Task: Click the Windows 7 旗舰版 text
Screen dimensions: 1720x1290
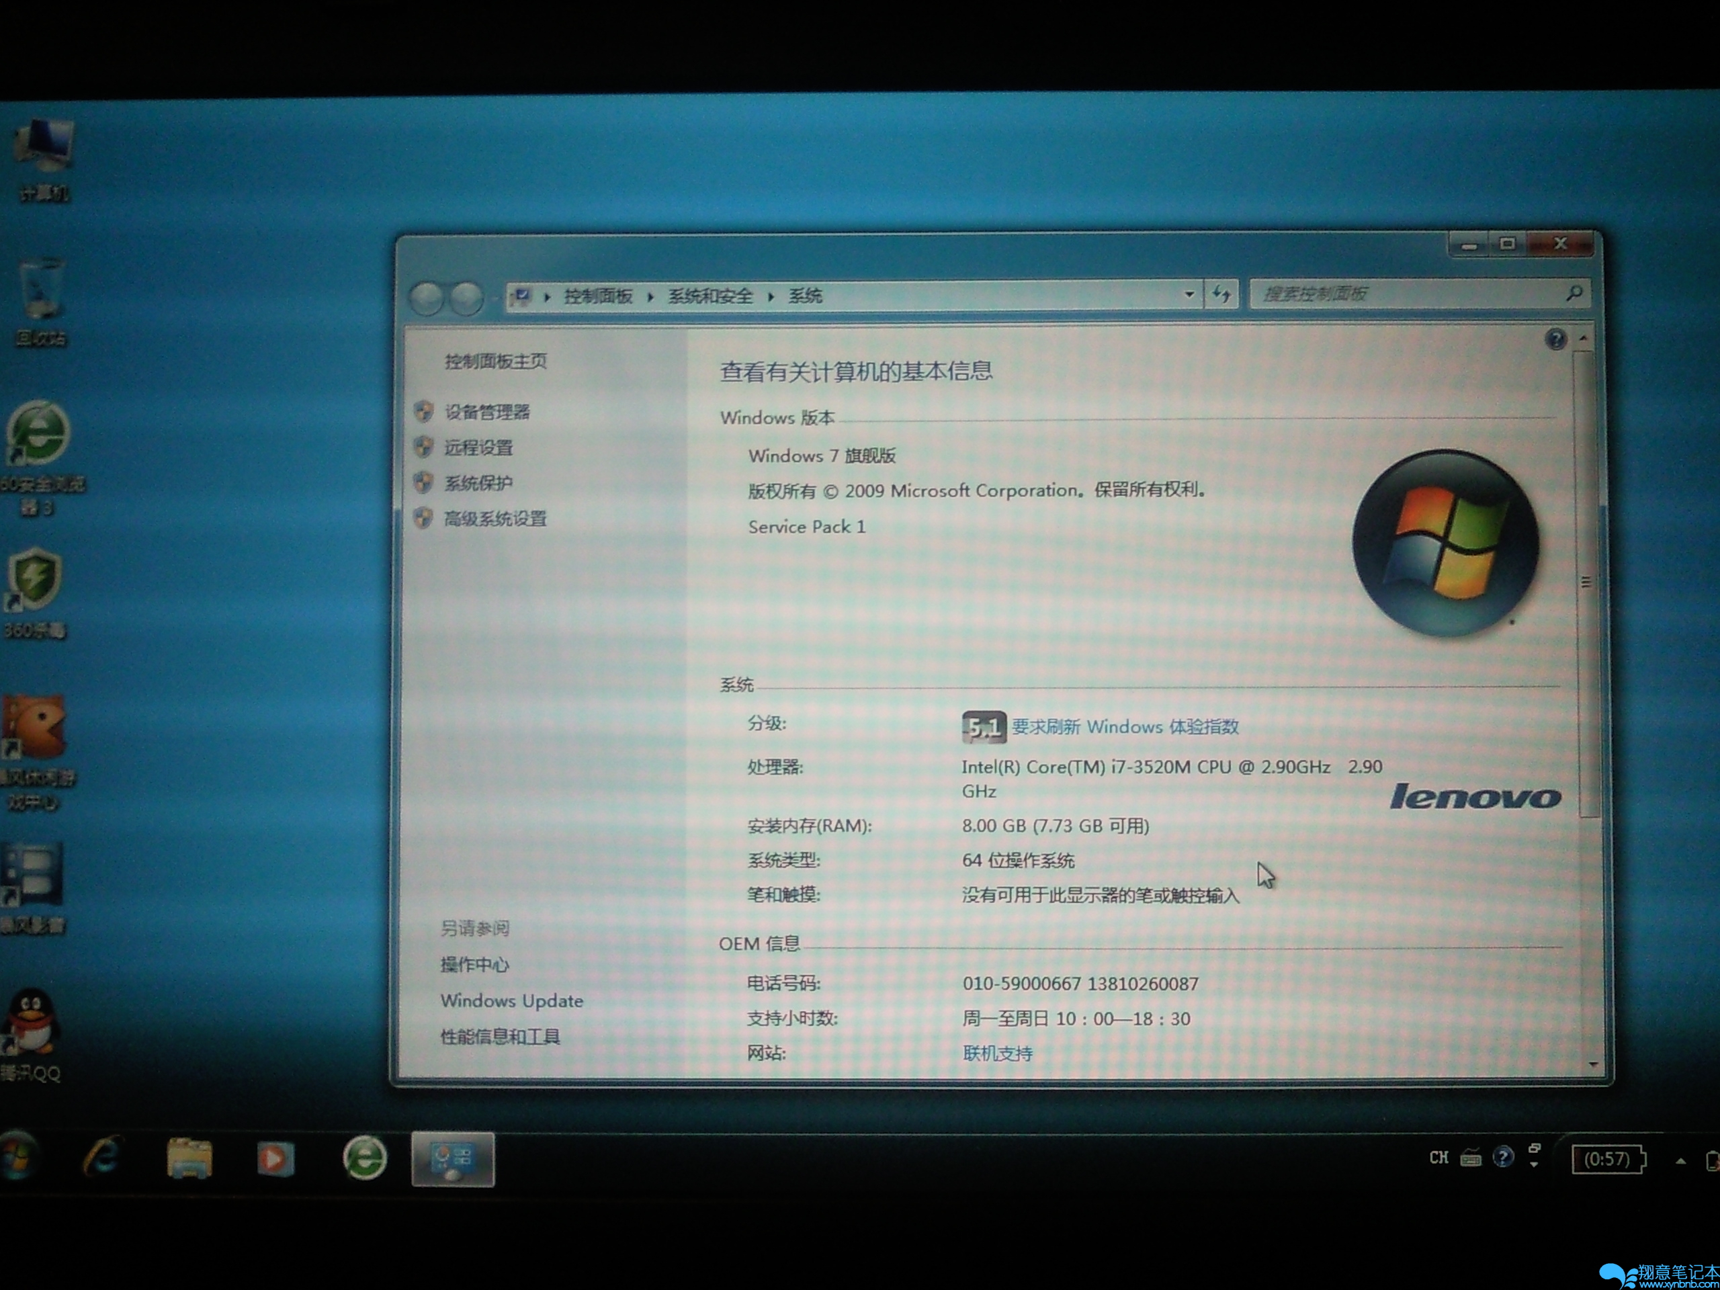Action: 822,456
